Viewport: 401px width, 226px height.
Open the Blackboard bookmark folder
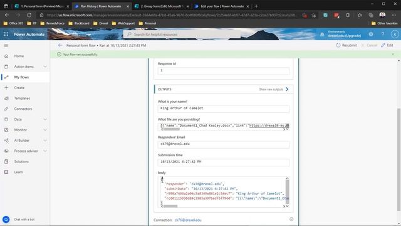80,23
